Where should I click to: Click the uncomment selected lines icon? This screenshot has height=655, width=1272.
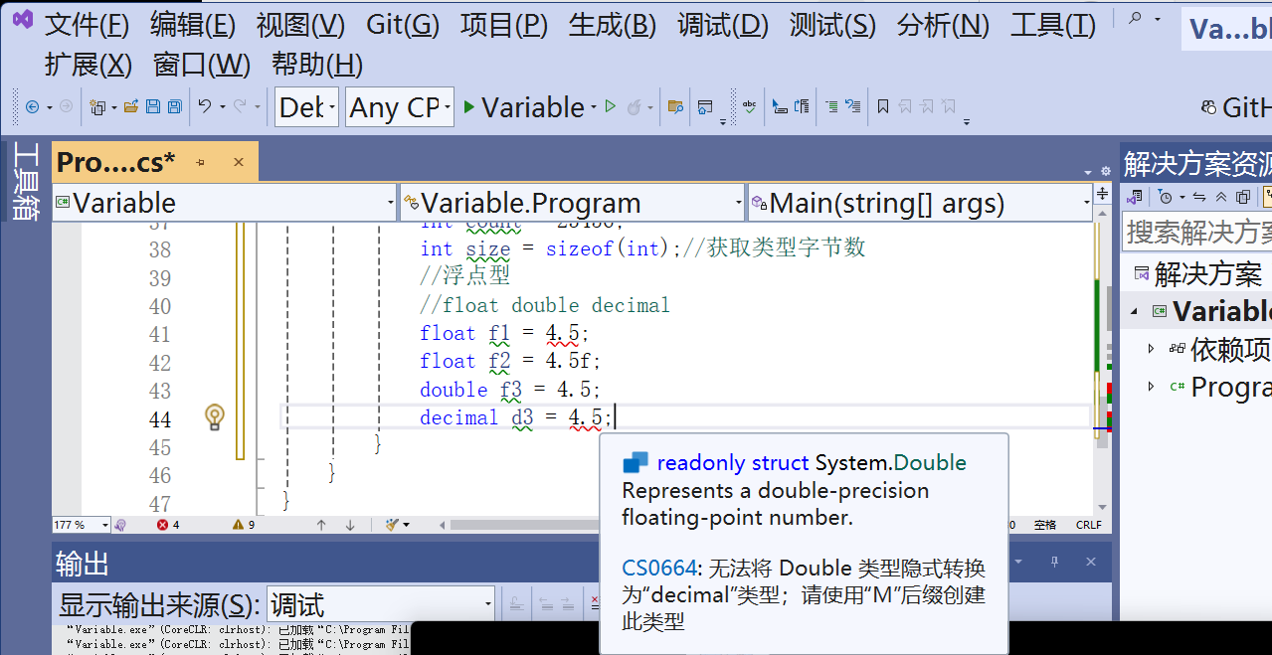[852, 106]
